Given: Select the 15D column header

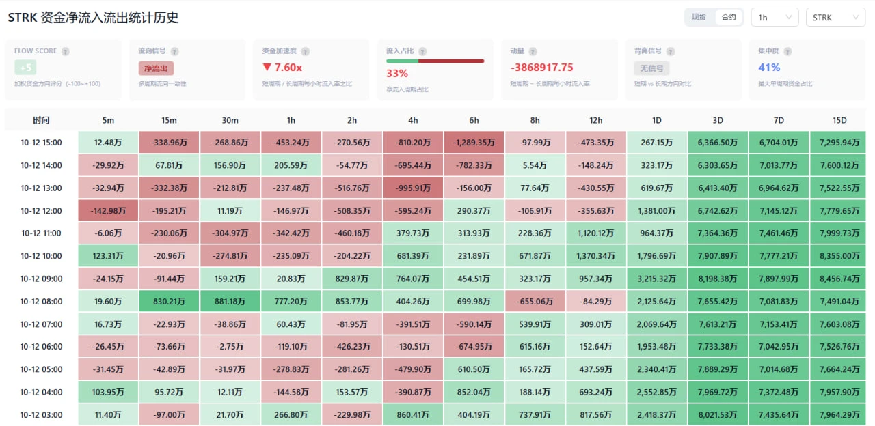Looking at the screenshot, I should pyautogui.click(x=839, y=120).
